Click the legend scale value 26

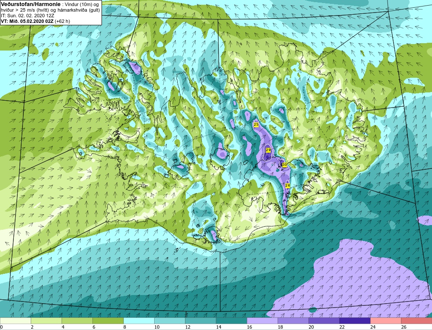[x=403, y=327]
